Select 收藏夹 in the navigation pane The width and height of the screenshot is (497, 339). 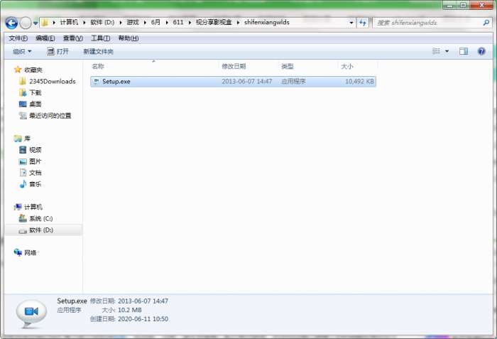click(x=33, y=70)
